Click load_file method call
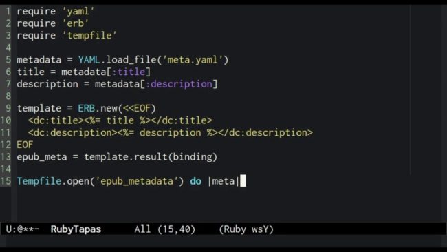Image resolution: width=447 pixels, height=252 pixels. [x=131, y=60]
